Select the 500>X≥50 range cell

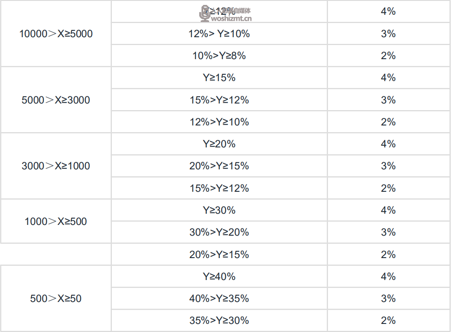point(56,298)
